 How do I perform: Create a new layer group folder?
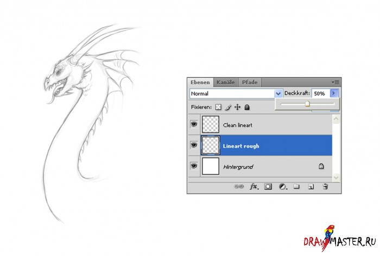(296, 186)
